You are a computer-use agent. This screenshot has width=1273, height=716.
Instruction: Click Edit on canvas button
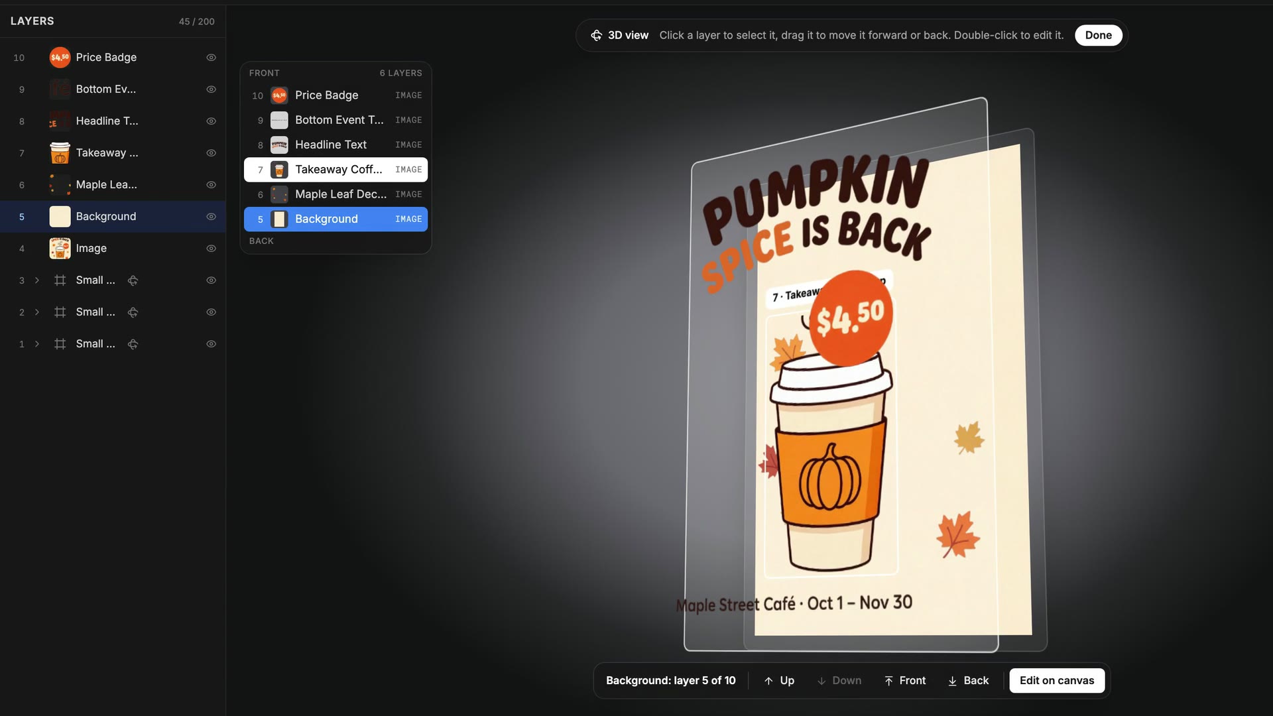(x=1057, y=681)
